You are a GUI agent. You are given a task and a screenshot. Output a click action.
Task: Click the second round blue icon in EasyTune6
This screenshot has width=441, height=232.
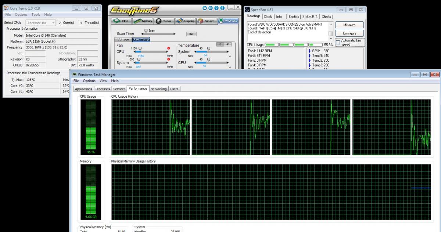[211, 8]
